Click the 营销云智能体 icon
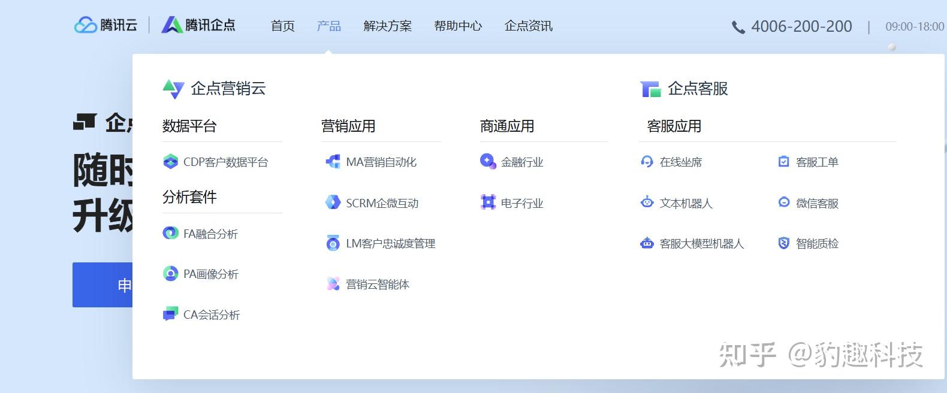947x393 pixels. click(x=333, y=284)
